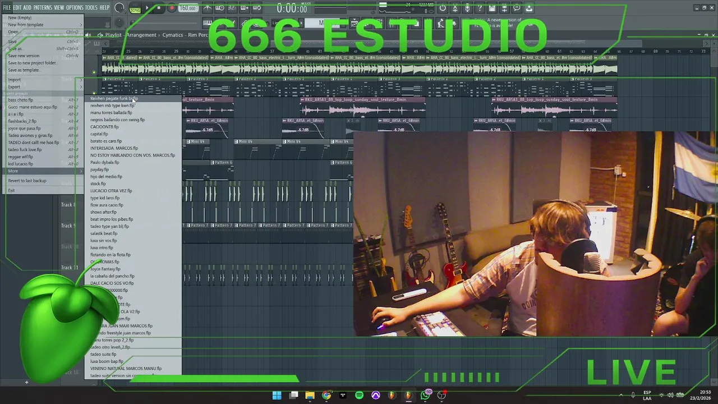Click the tempo field showing 160.000
The height and width of the screenshot is (404, 718).
point(188,8)
